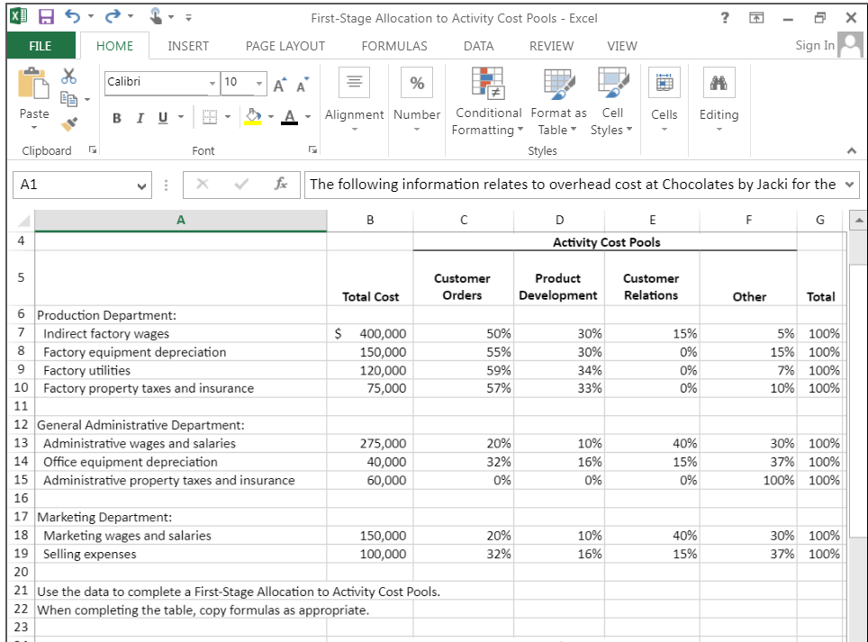
Task: Toggle Underline formatting
Action: click(162, 117)
